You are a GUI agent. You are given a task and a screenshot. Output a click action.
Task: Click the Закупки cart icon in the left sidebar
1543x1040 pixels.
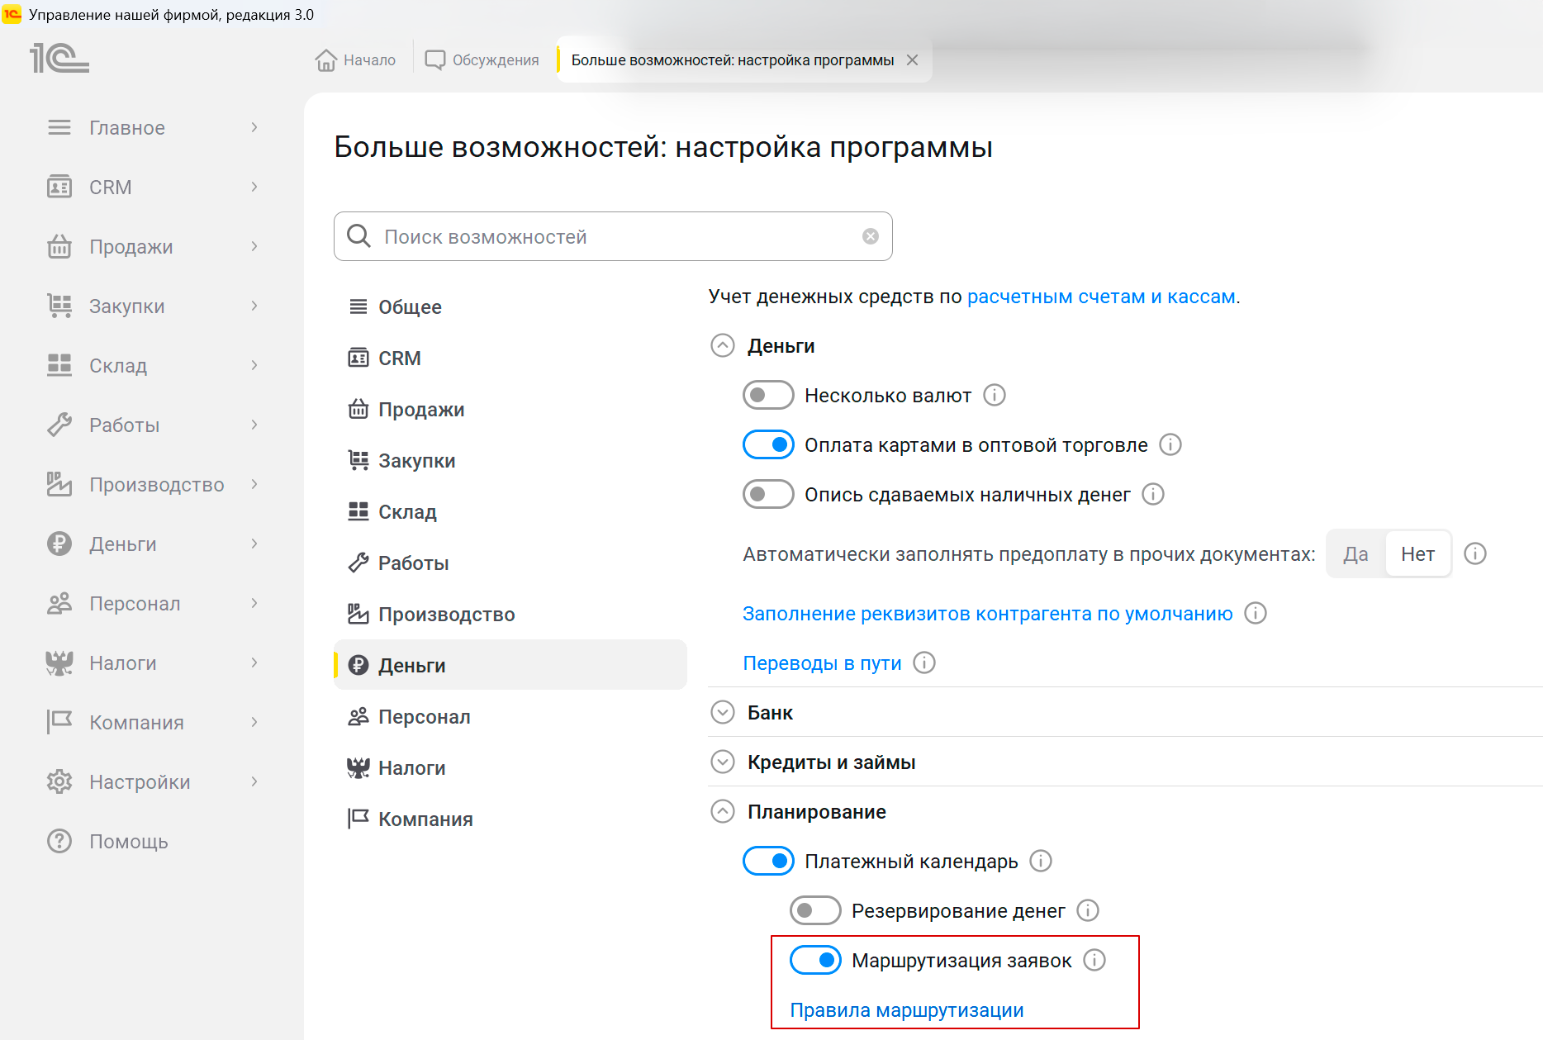[59, 306]
